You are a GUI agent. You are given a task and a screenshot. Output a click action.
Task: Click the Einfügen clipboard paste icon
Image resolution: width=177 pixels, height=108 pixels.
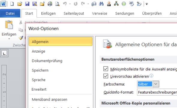[9, 25]
